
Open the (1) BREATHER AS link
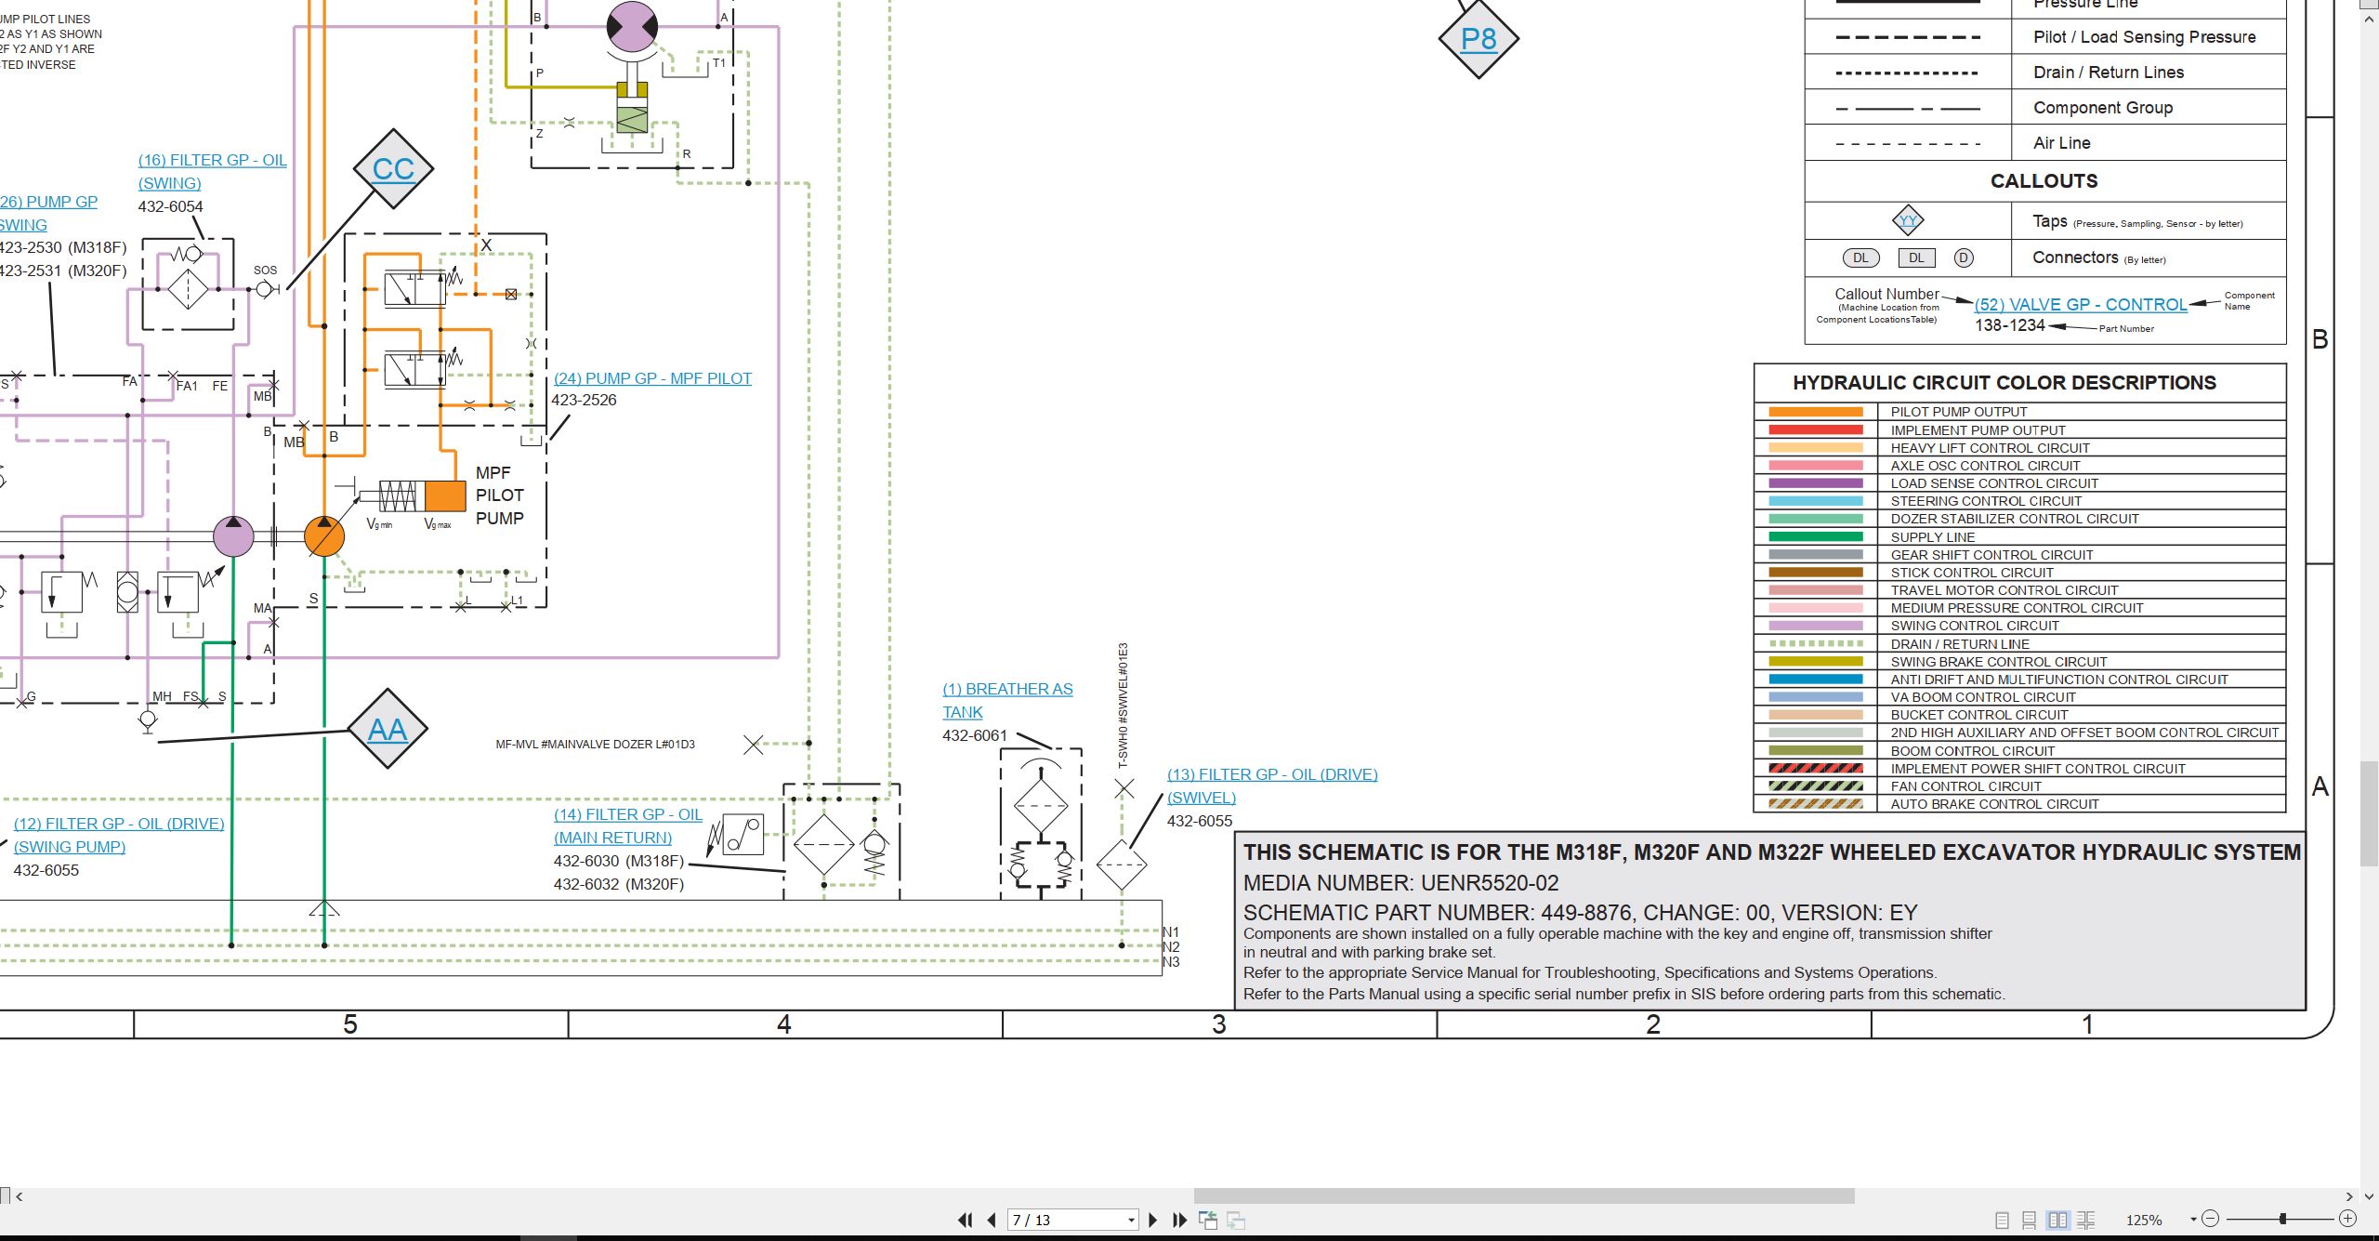1007,689
